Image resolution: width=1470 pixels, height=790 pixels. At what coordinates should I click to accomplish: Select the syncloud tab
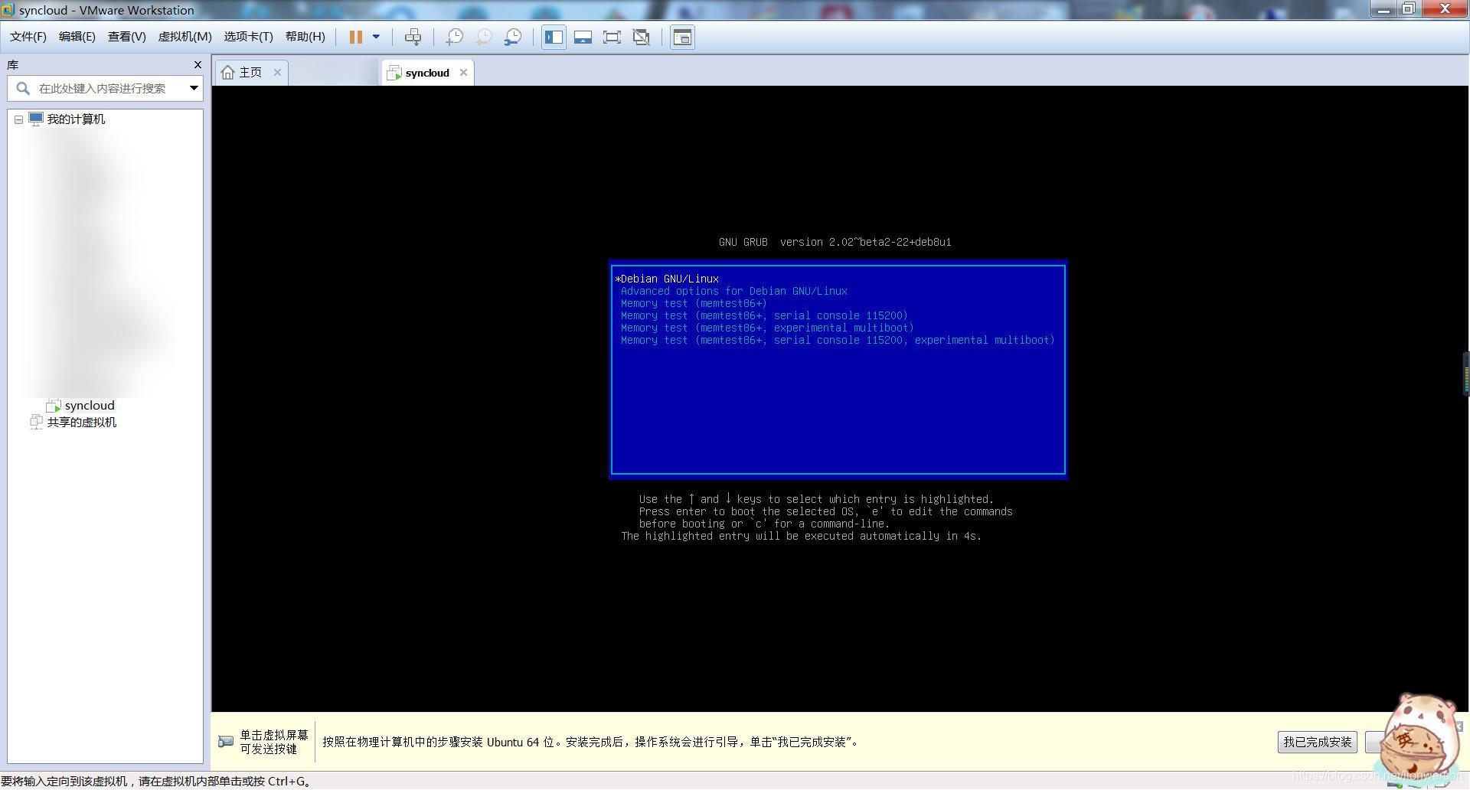coord(427,73)
